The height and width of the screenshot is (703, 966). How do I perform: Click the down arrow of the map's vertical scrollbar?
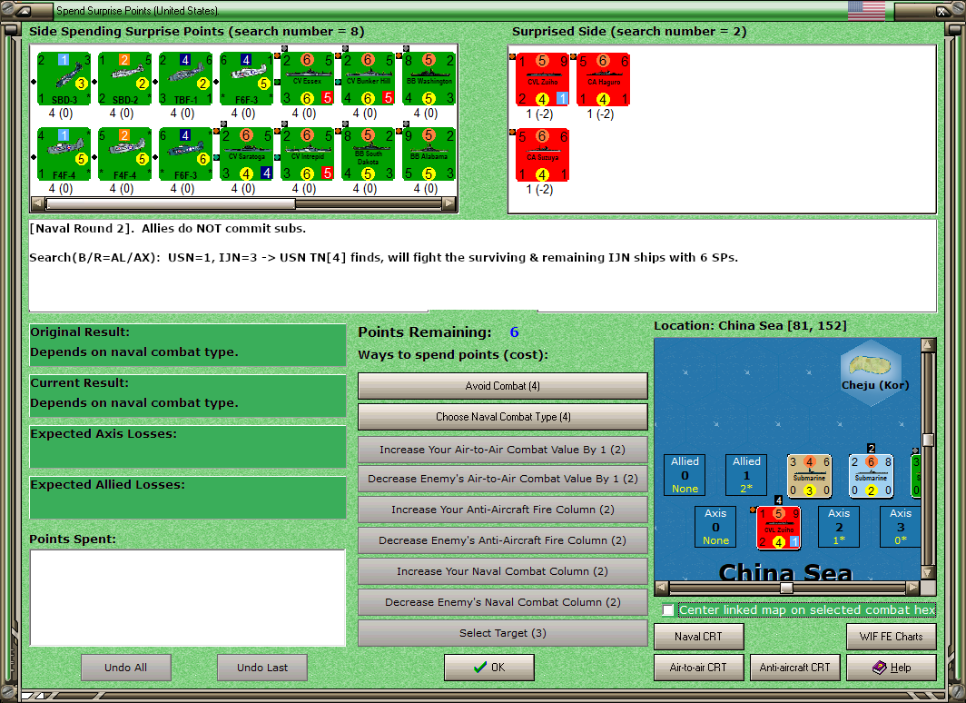coord(929,572)
